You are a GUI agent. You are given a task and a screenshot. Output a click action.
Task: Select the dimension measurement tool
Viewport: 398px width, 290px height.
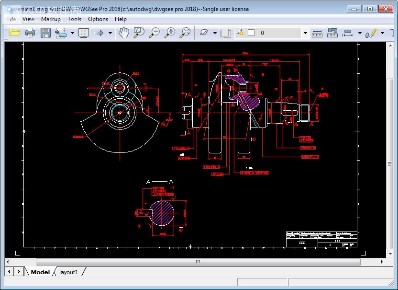[348, 33]
